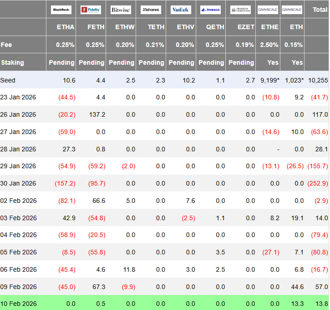Viewport: 330px width, 310px height.
Task: Select the QETH ticker column header
Action: point(215,27)
